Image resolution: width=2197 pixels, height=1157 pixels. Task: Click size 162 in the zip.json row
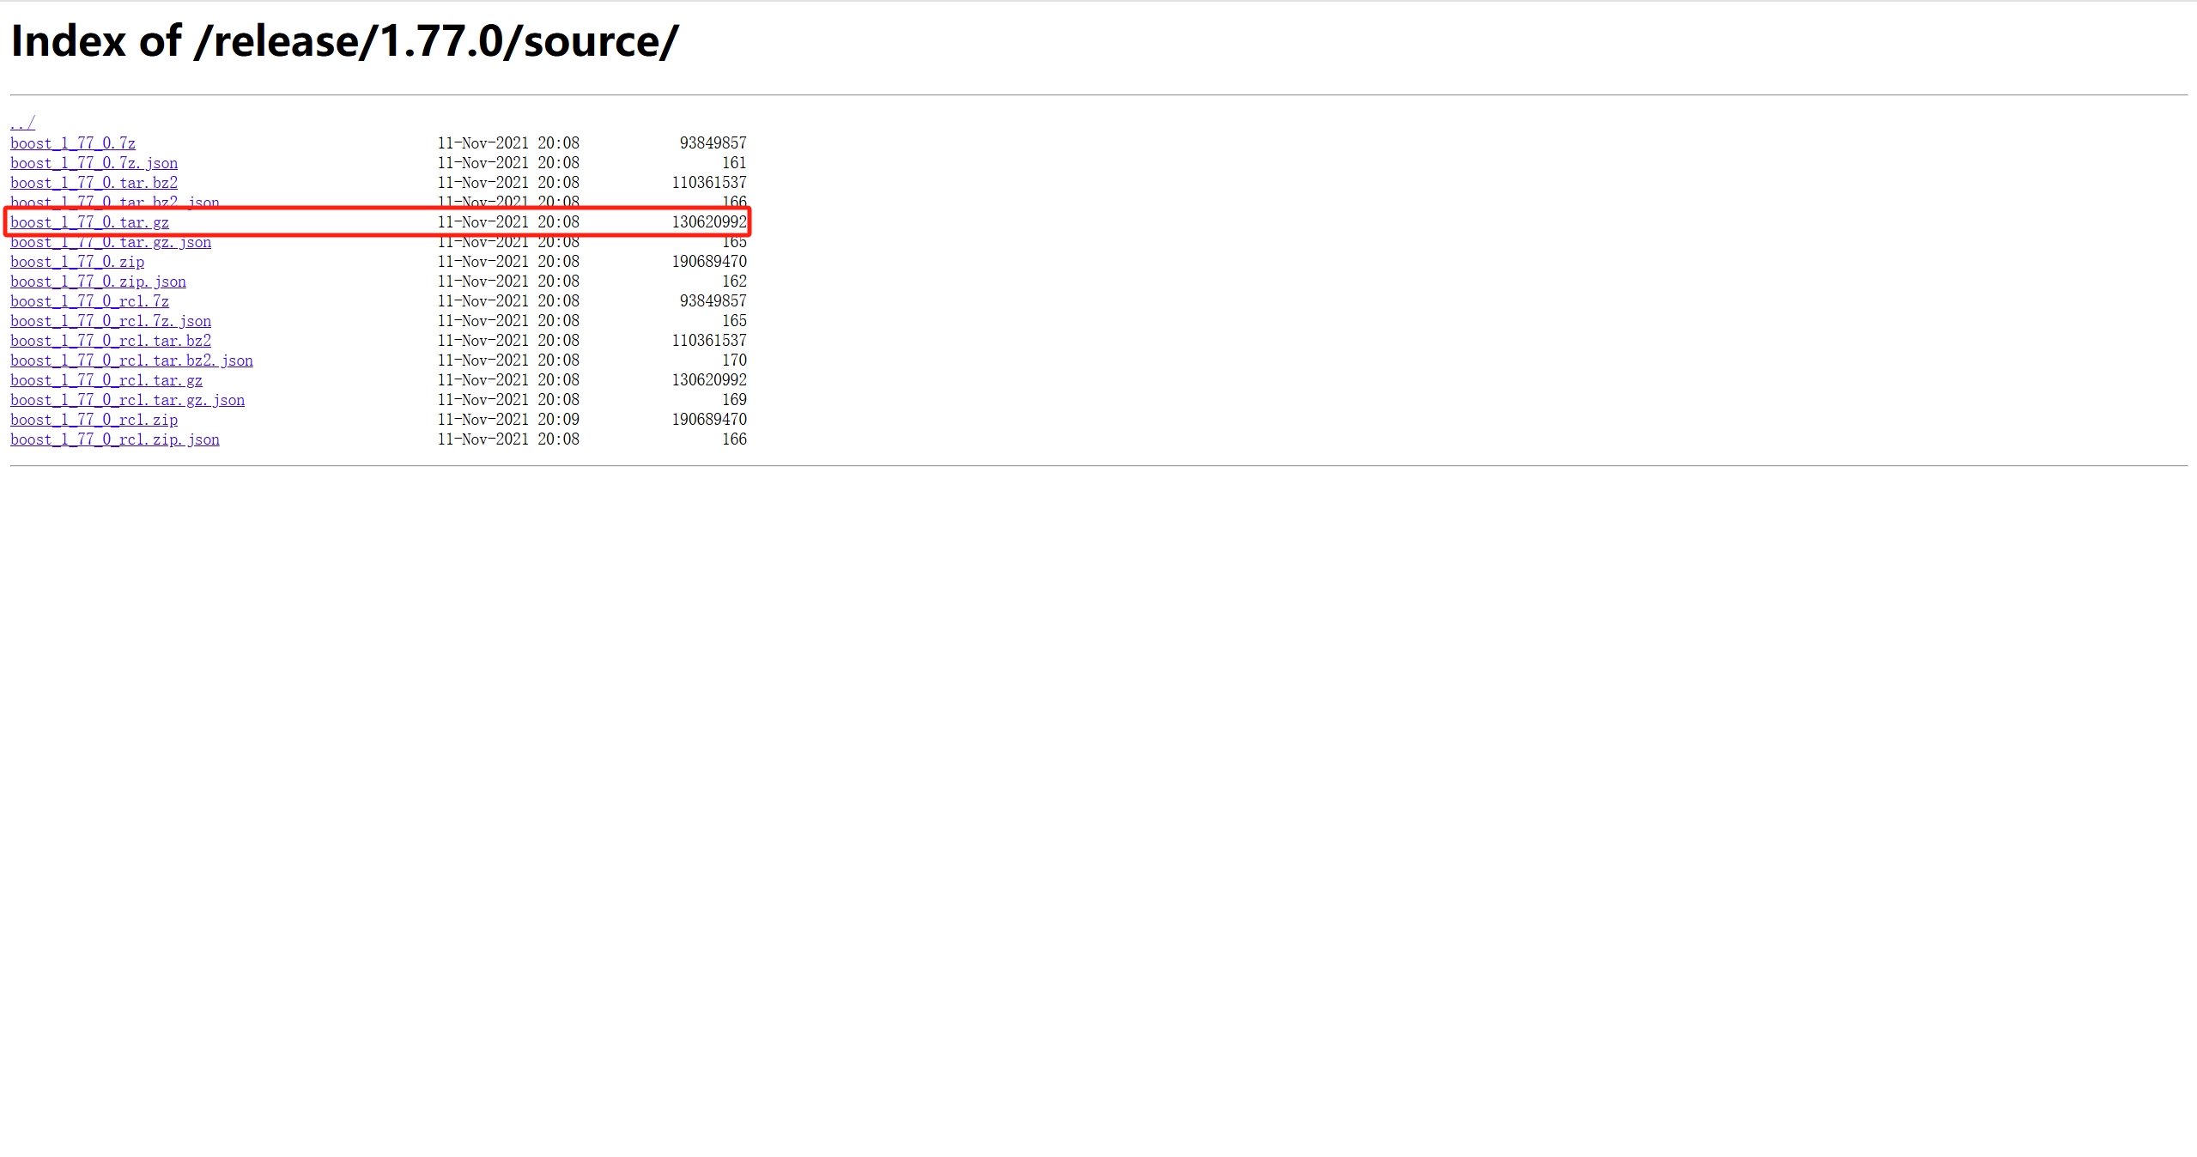click(734, 281)
